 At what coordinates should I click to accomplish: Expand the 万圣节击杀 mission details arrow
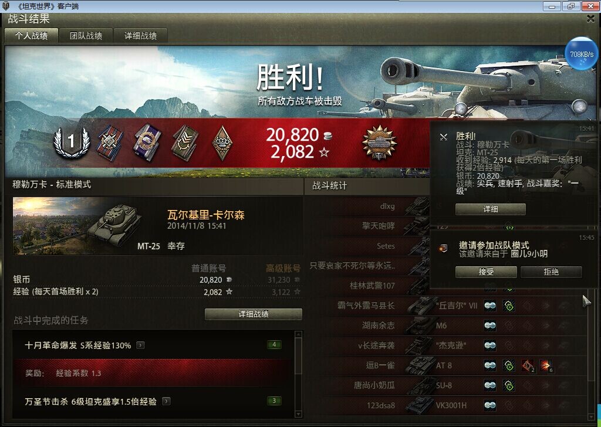point(166,401)
